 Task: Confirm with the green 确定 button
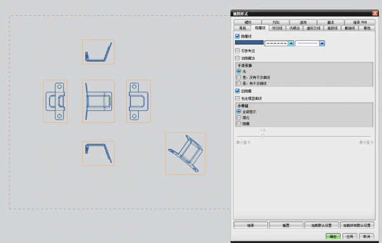click(333, 237)
